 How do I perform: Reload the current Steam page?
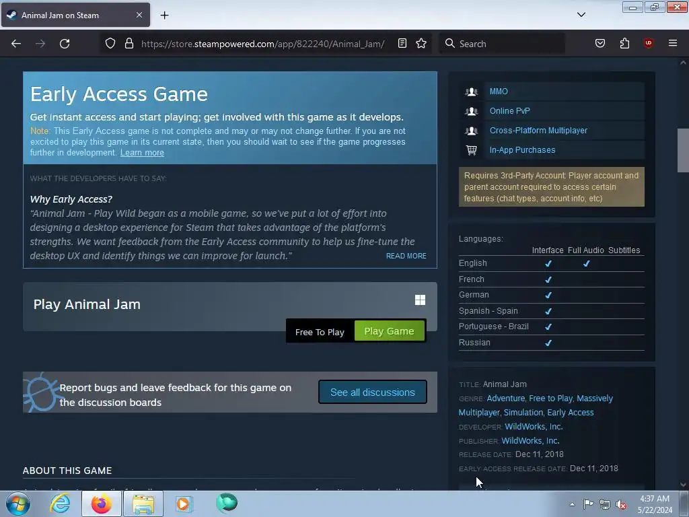pos(65,44)
